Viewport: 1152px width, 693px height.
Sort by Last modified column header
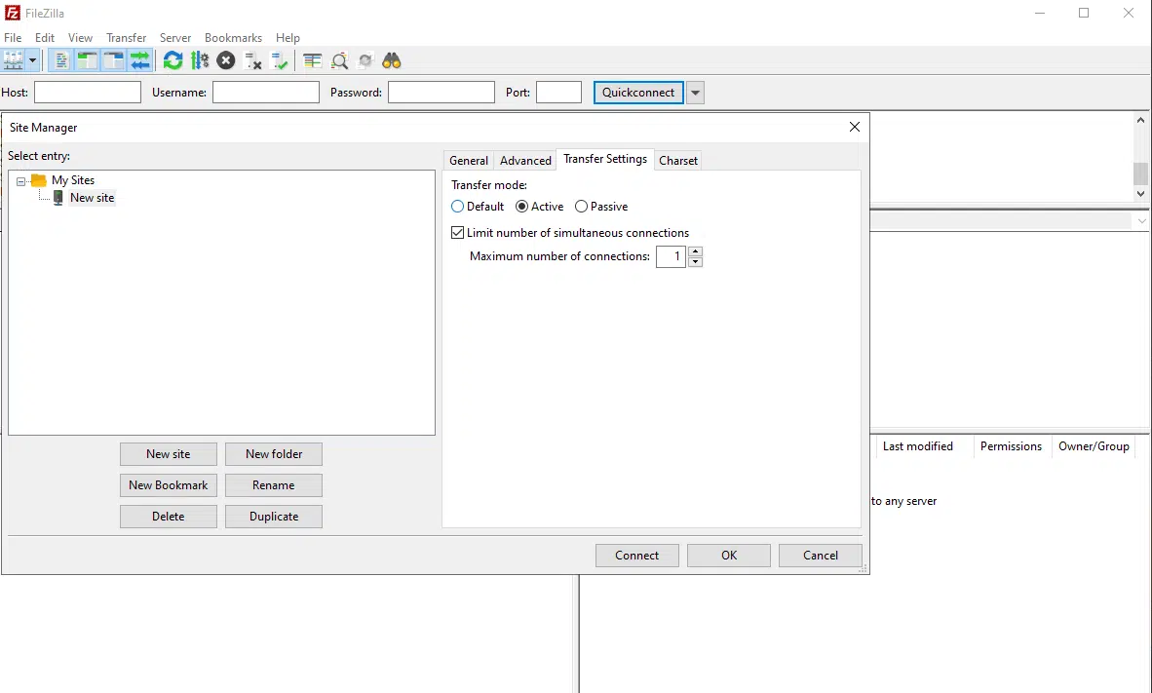(x=918, y=446)
